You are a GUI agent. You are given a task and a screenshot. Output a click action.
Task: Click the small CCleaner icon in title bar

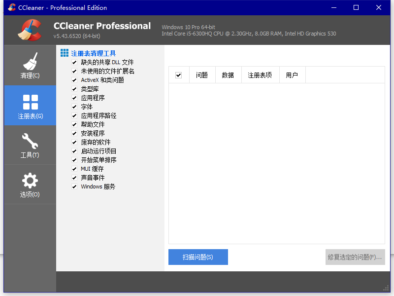pyautogui.click(x=11, y=7)
